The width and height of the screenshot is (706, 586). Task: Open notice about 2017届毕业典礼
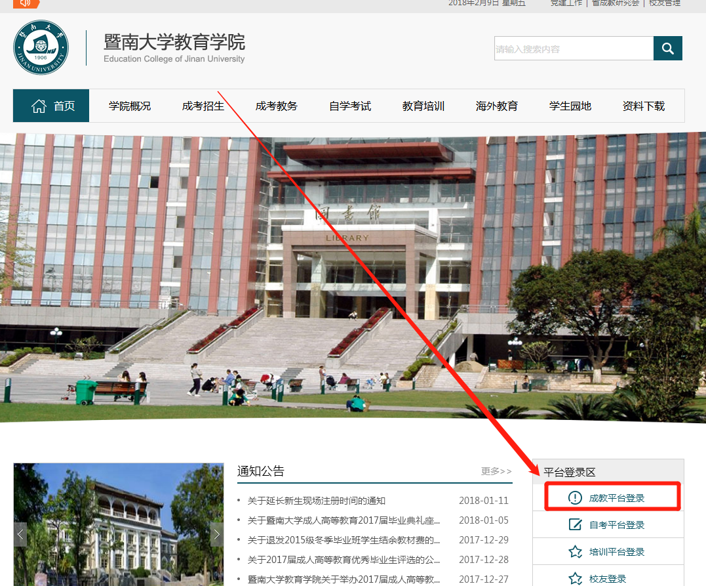click(343, 520)
